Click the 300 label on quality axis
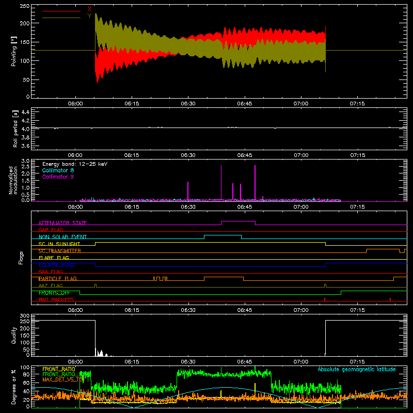This screenshot has width=413, height=413. coord(25,316)
